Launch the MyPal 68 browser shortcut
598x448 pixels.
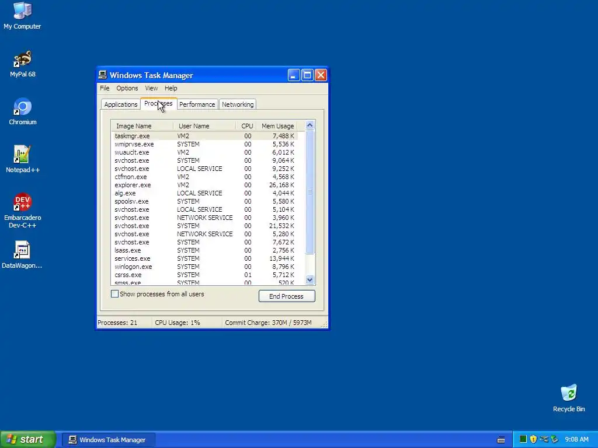[23, 63]
